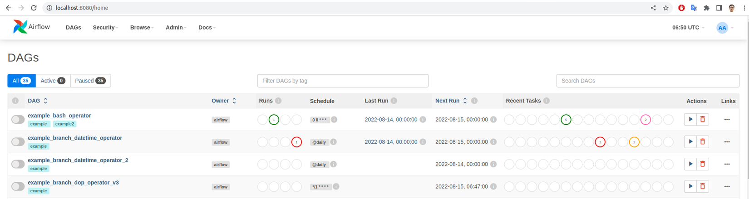Open the Security dropdown menu
This screenshot has height=199, width=749.
(x=105, y=28)
